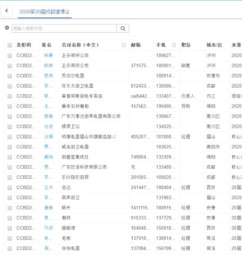Open contact link 唐振
The image size is (242, 258).
coord(48,208)
